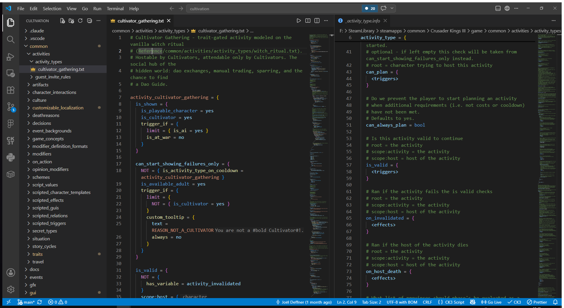The image size is (564, 308).
Task: Open the Python activity bar icon
Action: pyautogui.click(x=10, y=157)
